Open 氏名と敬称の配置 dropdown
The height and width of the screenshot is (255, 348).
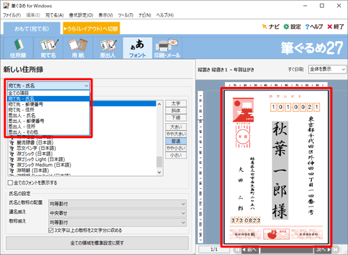[x=117, y=204]
